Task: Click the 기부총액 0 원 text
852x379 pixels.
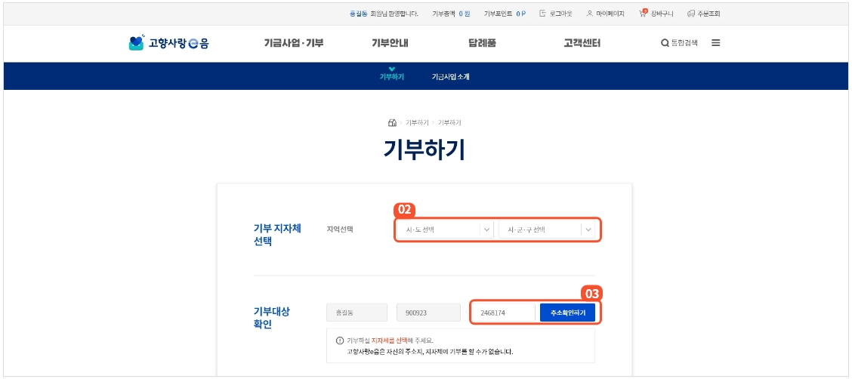Action: [x=451, y=14]
